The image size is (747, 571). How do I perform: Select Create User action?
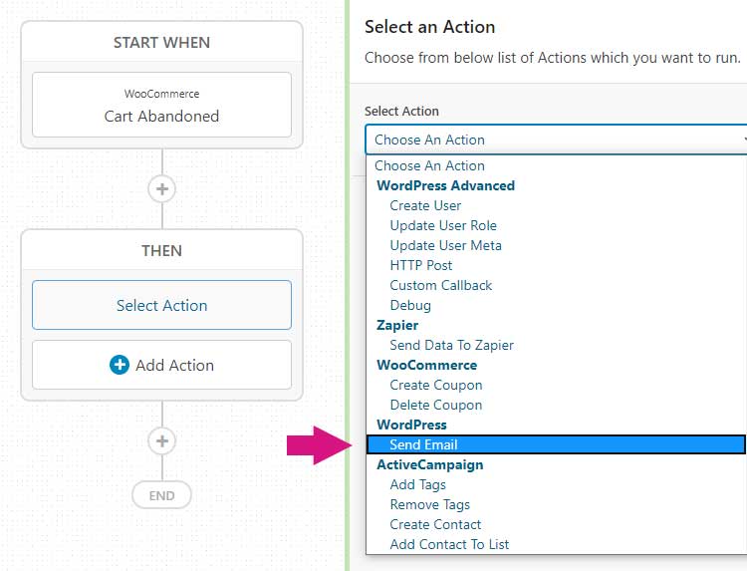425,206
